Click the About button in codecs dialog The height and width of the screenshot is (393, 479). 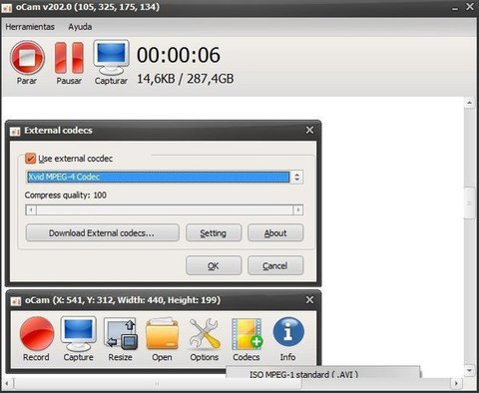[275, 232]
